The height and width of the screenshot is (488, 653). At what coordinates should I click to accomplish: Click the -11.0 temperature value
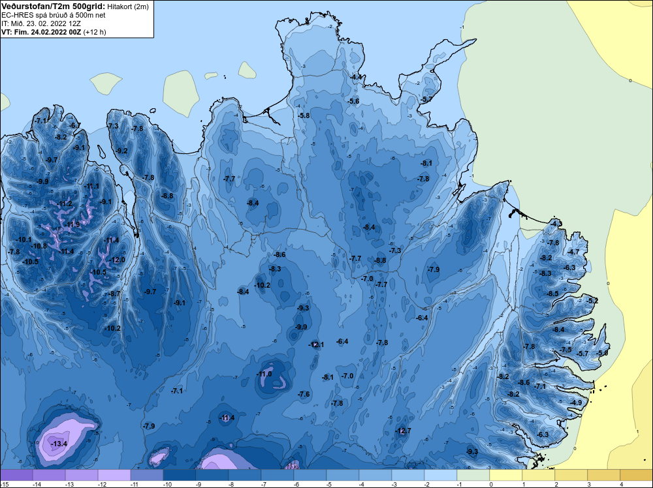click(264, 374)
